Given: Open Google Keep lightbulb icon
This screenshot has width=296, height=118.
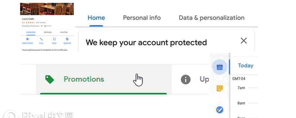Looking at the screenshot, I should (x=220, y=88).
